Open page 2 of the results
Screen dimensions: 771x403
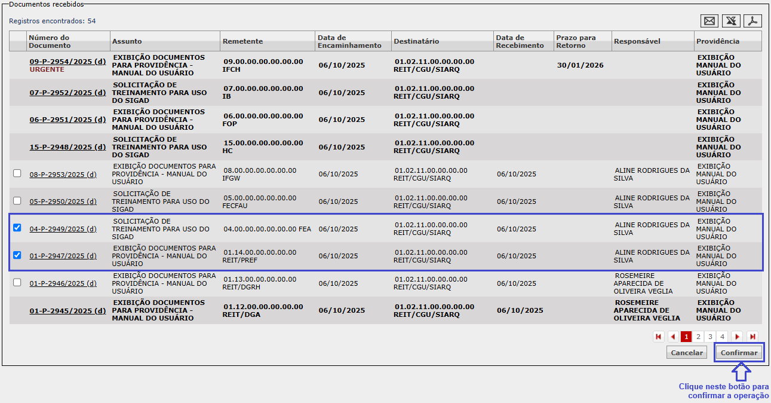click(x=698, y=337)
